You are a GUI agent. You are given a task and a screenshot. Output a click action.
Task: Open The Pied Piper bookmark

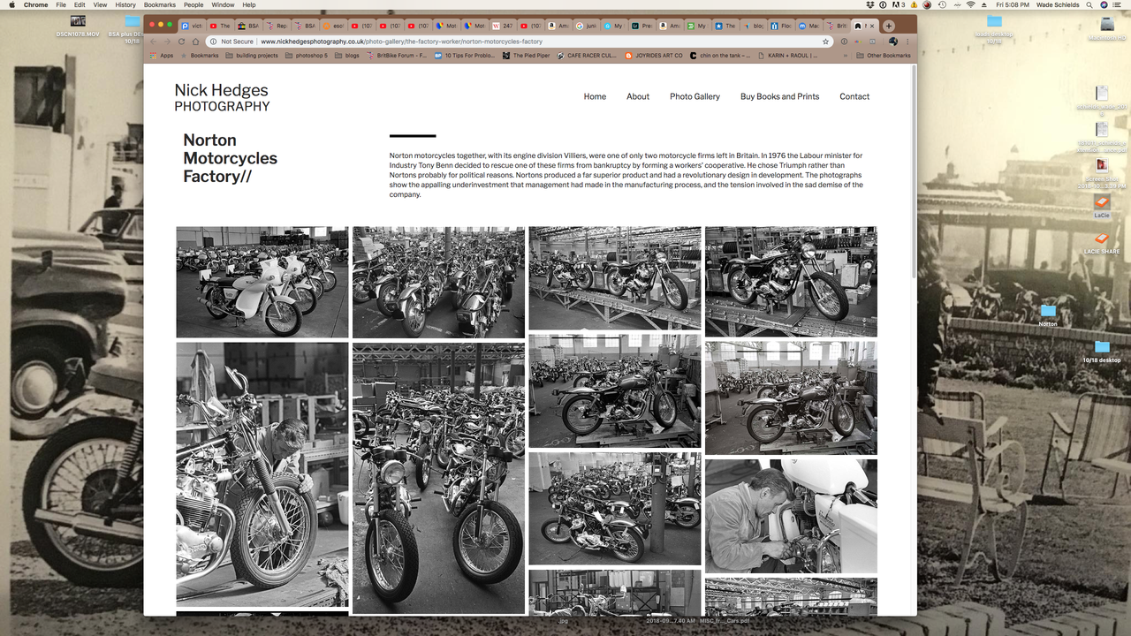coord(526,56)
